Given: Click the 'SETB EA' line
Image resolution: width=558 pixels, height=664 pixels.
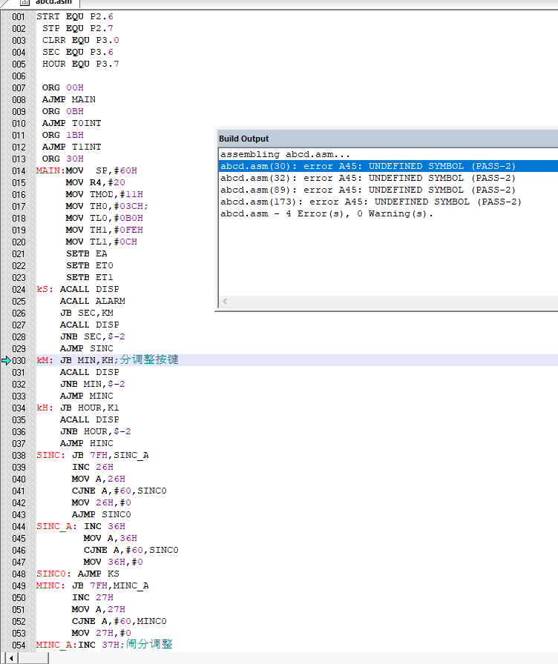Looking at the screenshot, I should 87,253.
